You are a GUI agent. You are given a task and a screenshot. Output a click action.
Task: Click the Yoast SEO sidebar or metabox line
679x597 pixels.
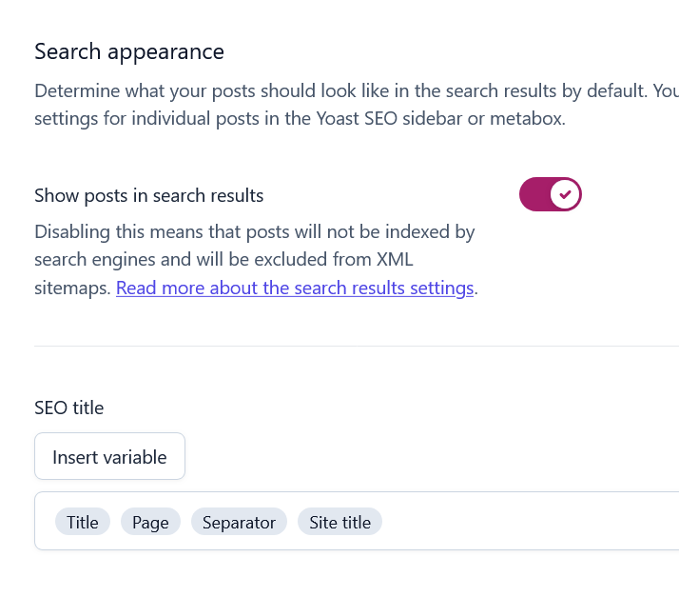point(300,120)
